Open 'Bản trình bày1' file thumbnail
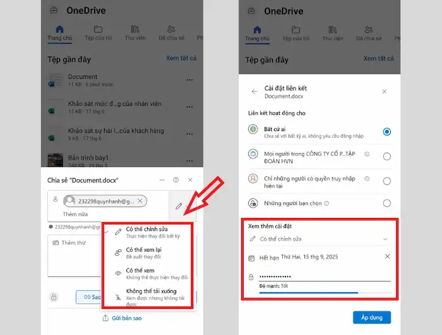 [x=56, y=160]
